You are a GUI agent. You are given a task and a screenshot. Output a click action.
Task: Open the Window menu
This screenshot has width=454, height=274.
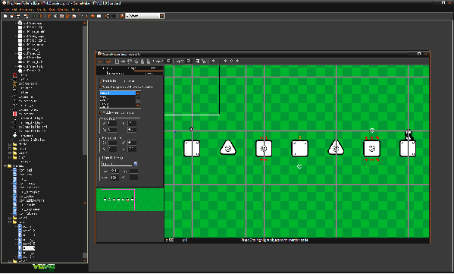pos(63,10)
